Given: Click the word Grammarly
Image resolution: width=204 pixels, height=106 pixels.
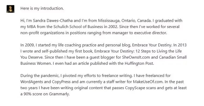Looking at the screenshot, I should pos(59,94).
